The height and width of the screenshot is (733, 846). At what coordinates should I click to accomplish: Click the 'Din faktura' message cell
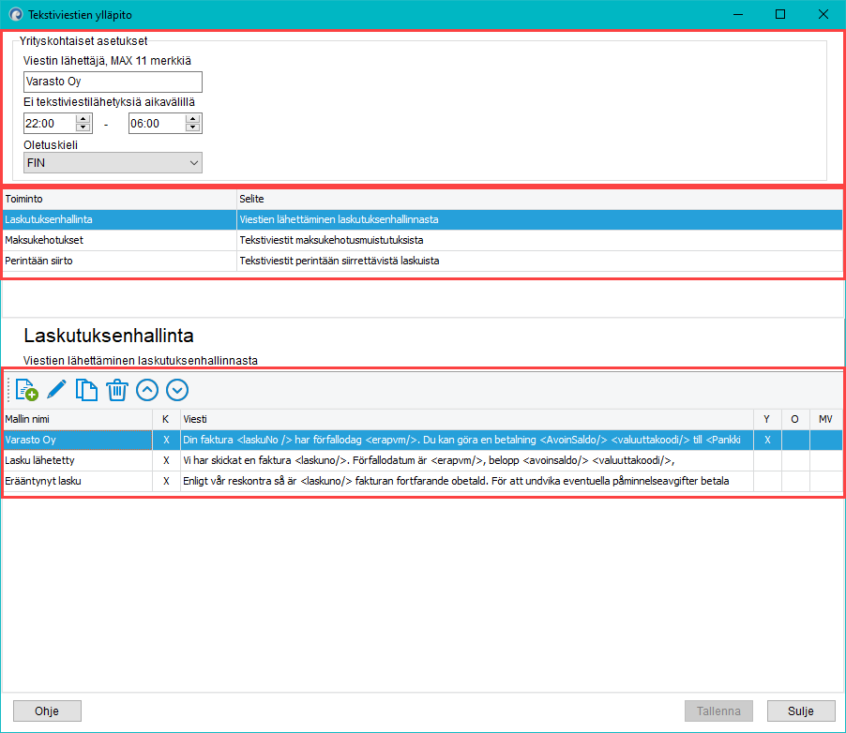coord(467,440)
